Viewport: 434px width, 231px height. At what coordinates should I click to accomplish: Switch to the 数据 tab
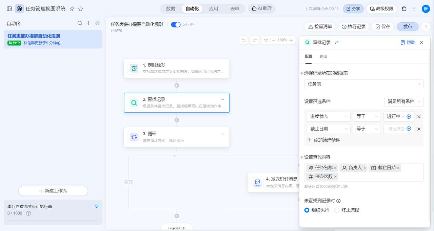coord(171,9)
